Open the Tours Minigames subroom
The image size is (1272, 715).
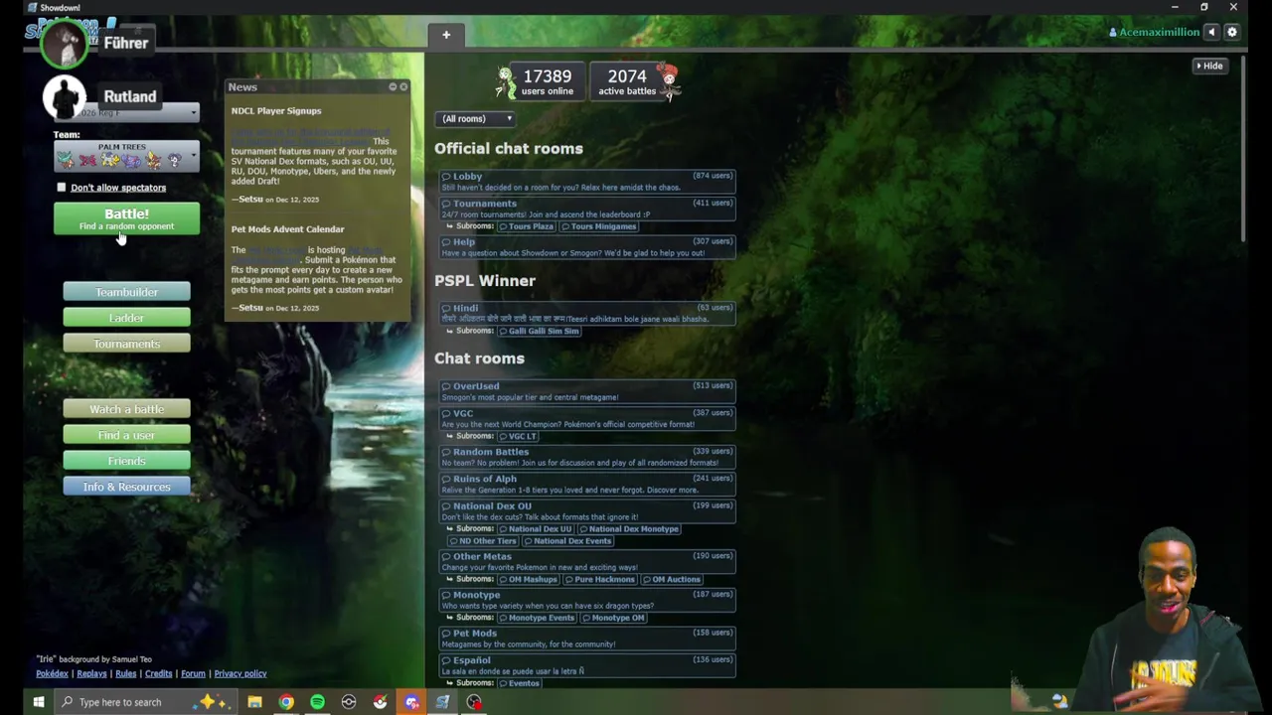pos(598,226)
